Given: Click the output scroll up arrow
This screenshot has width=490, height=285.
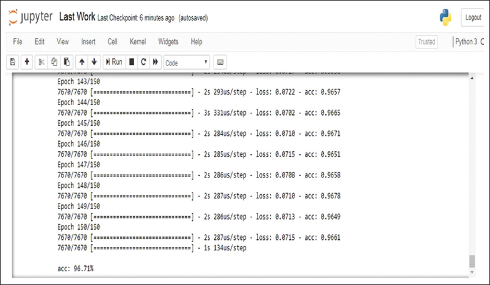Looking at the screenshot, I should click(x=472, y=77).
